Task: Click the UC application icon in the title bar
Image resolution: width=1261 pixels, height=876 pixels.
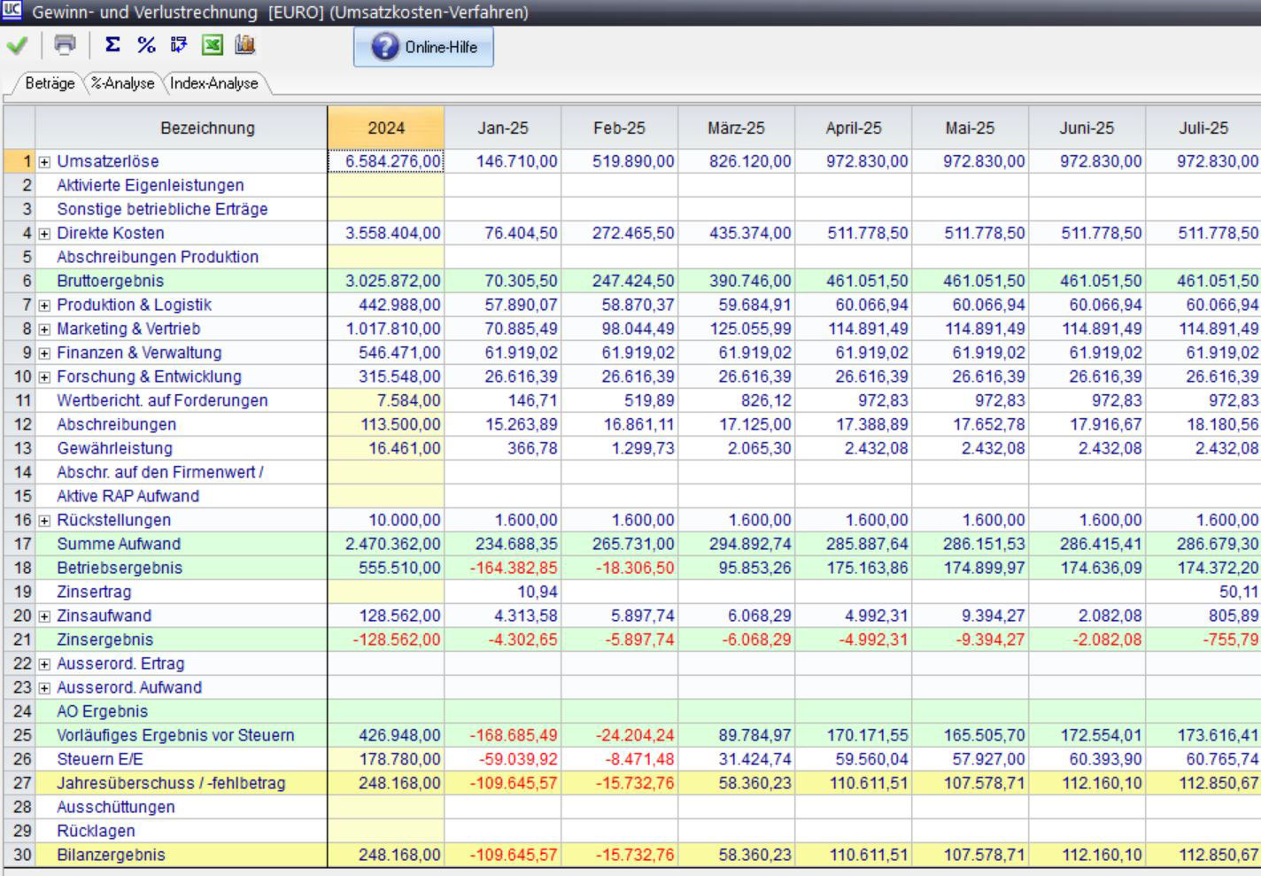Action: 12,12
